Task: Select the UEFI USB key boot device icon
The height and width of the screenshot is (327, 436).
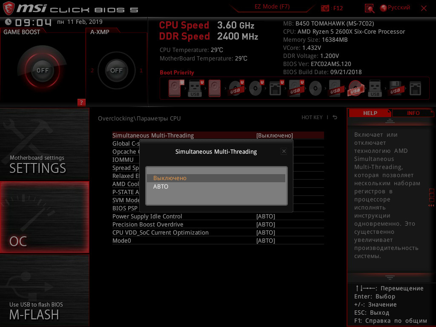Action: click(x=195, y=89)
